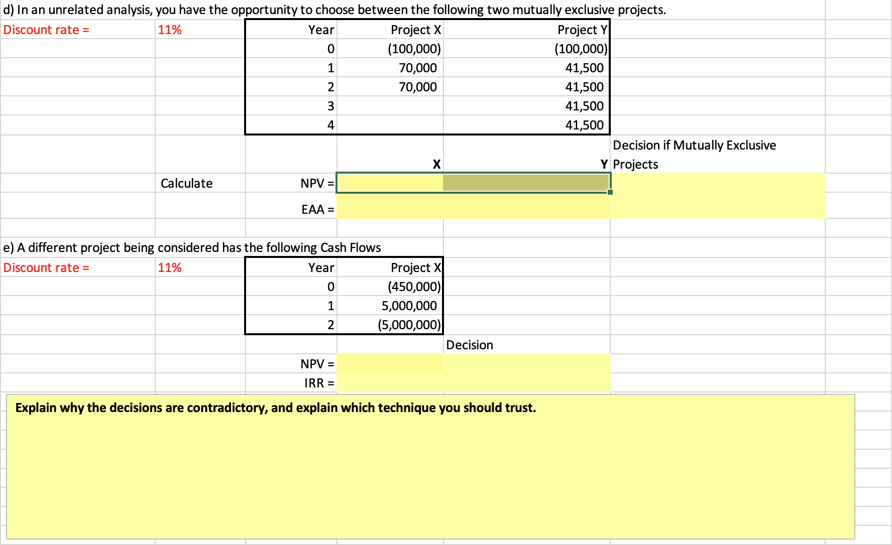
Task: Select the Decision if Mutually Exclusive answer cell
Action: [x=718, y=196]
